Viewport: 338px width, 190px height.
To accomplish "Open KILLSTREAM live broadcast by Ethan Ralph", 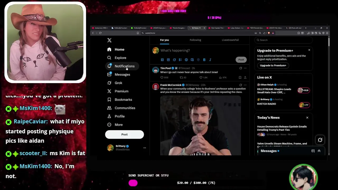I will [x=283, y=89].
